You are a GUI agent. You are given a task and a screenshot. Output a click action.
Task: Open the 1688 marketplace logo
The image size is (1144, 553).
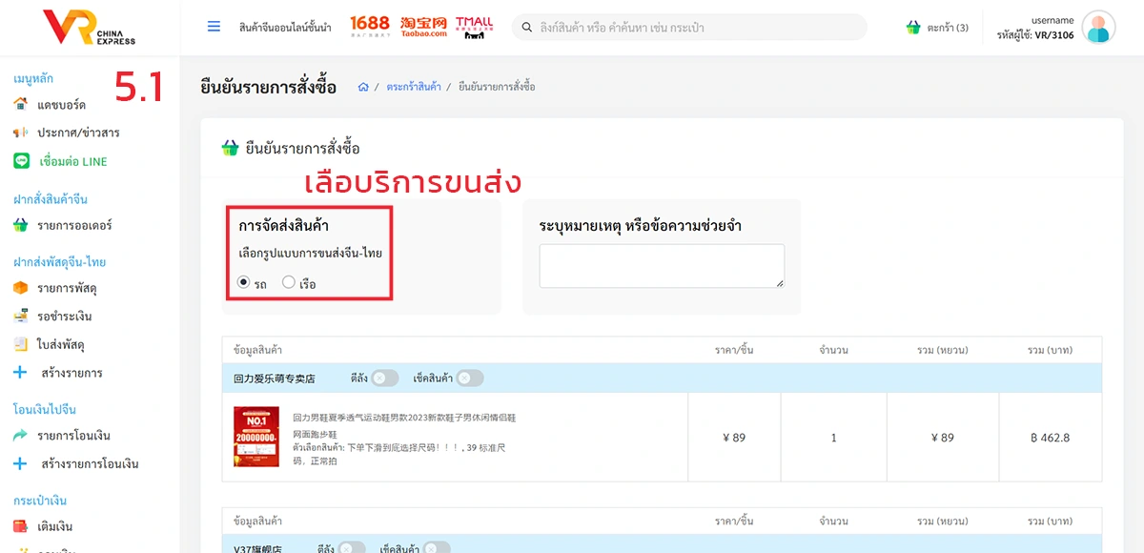pos(369,27)
